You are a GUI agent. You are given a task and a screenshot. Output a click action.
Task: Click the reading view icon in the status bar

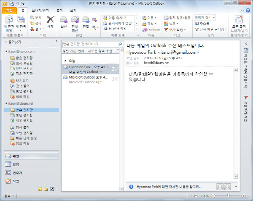coord(196,196)
